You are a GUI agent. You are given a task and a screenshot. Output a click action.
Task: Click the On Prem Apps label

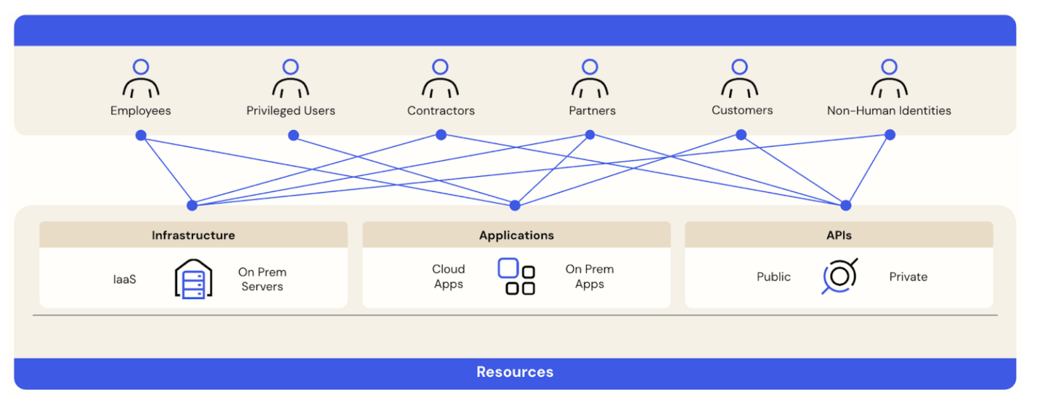589,277
